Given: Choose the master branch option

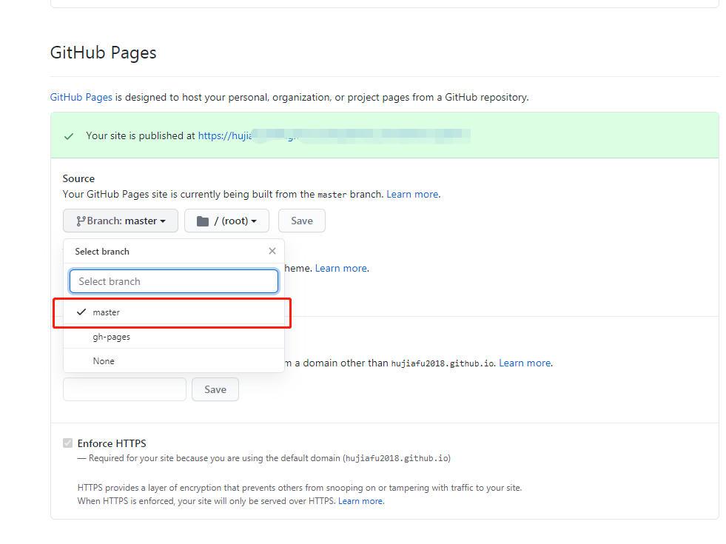Looking at the screenshot, I should (x=174, y=312).
